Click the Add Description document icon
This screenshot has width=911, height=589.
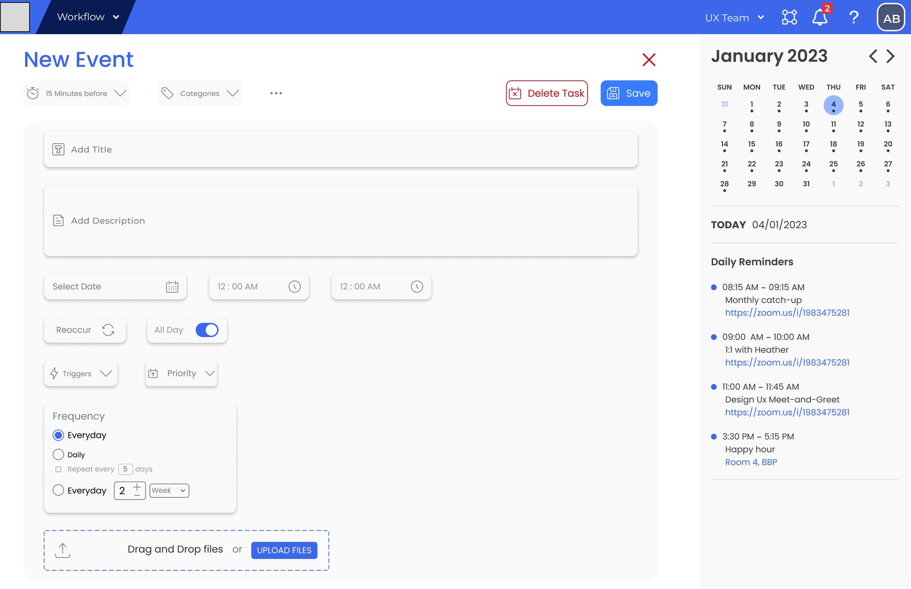tap(58, 221)
